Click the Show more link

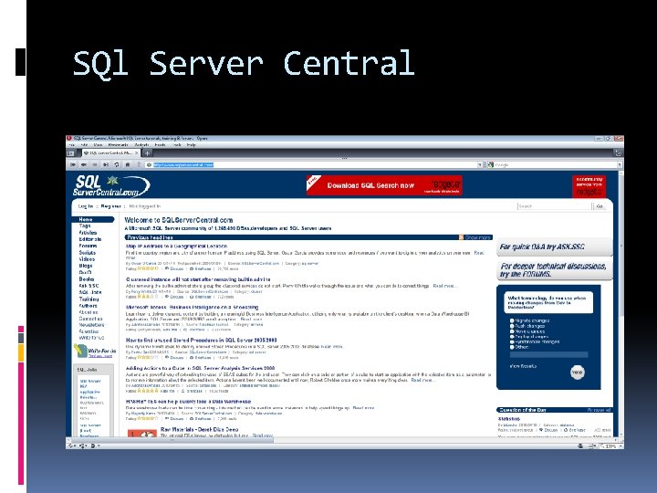(x=477, y=237)
